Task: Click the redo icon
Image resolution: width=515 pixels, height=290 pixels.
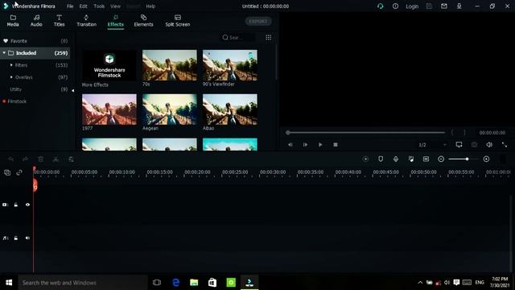Action: (25, 159)
